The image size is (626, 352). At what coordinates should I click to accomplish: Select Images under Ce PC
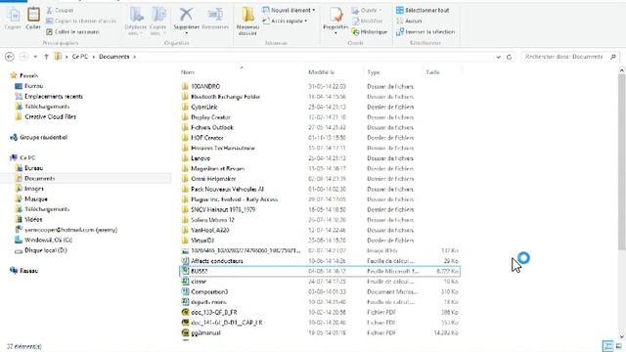(x=29, y=189)
